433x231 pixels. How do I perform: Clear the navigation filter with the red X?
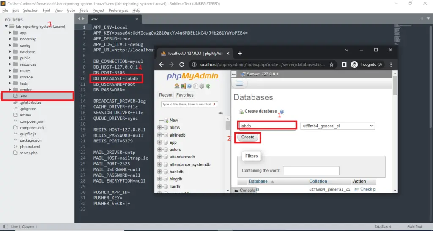214,105
